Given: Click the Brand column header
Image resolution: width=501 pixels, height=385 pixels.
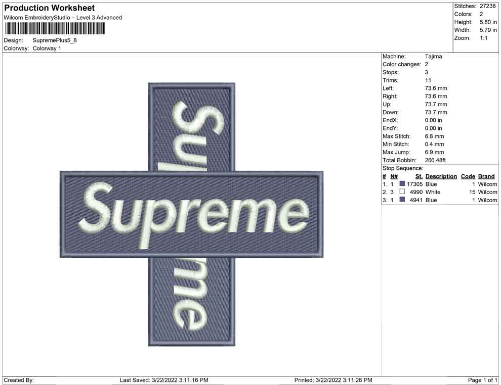Looking at the screenshot, I should pos(486,176).
